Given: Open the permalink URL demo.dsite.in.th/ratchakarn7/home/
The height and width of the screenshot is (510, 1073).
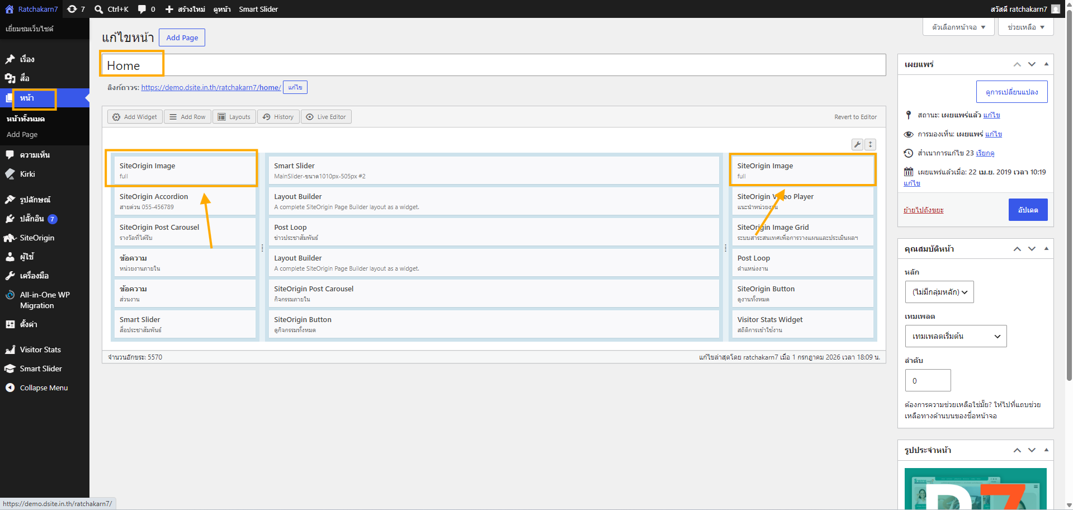Looking at the screenshot, I should [x=211, y=87].
